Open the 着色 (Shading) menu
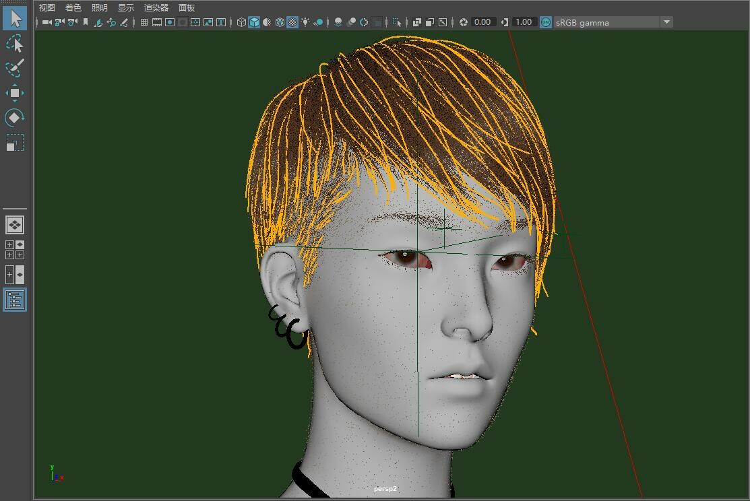This screenshot has height=501, width=750. (x=73, y=7)
